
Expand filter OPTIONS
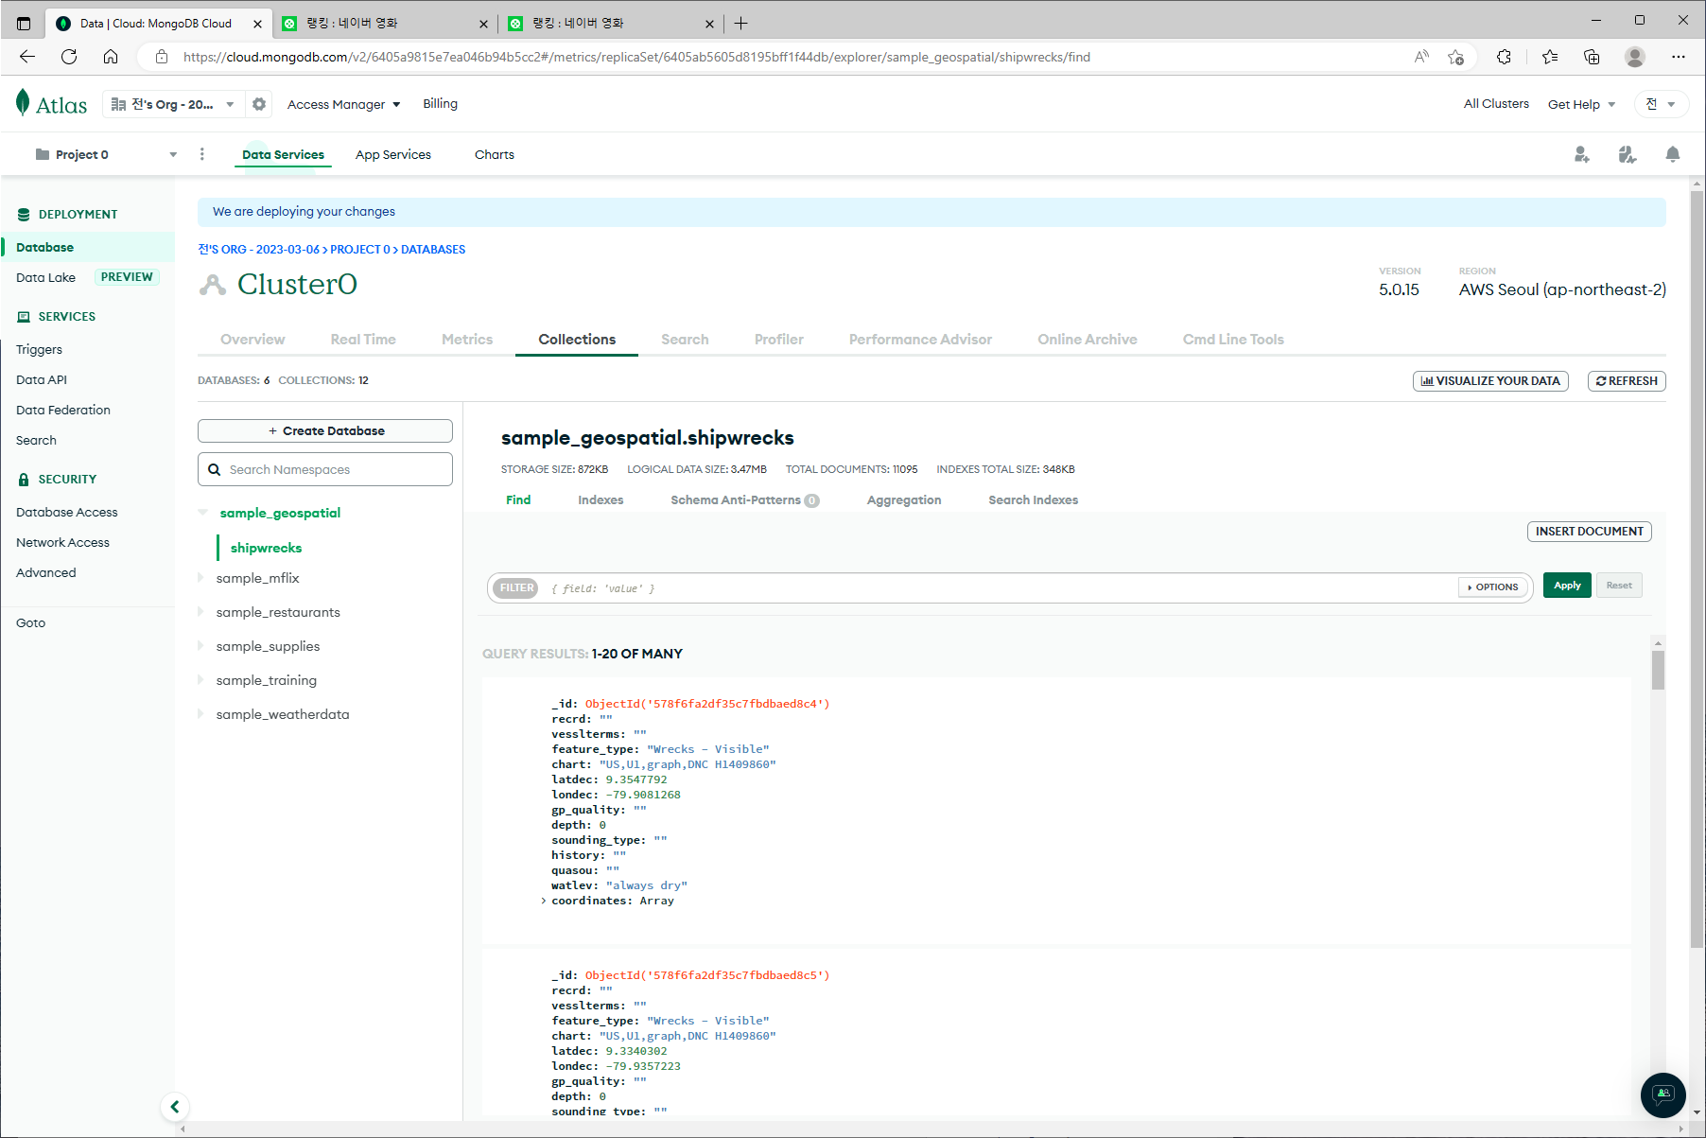(1493, 587)
